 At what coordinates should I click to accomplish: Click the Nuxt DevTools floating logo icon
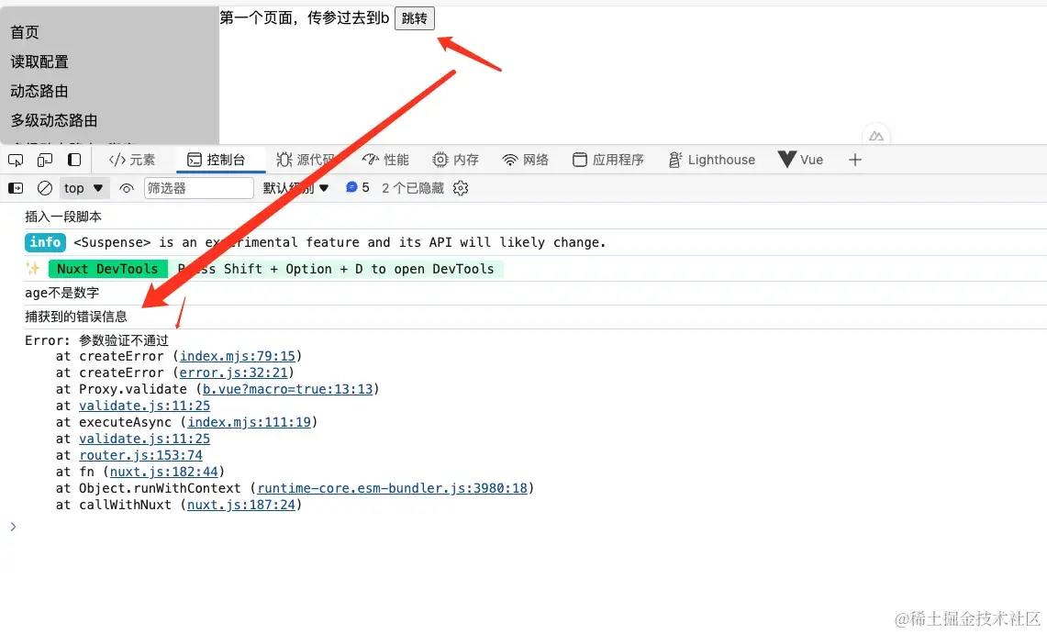pos(876,136)
